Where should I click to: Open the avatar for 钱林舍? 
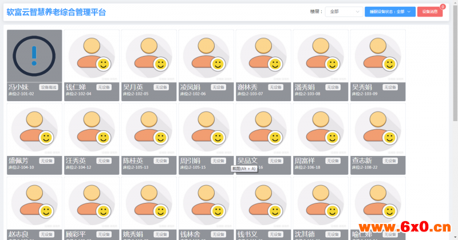pyautogui.click(x=206, y=203)
